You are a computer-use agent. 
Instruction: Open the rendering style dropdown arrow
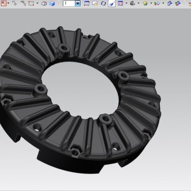(x=151, y=3)
